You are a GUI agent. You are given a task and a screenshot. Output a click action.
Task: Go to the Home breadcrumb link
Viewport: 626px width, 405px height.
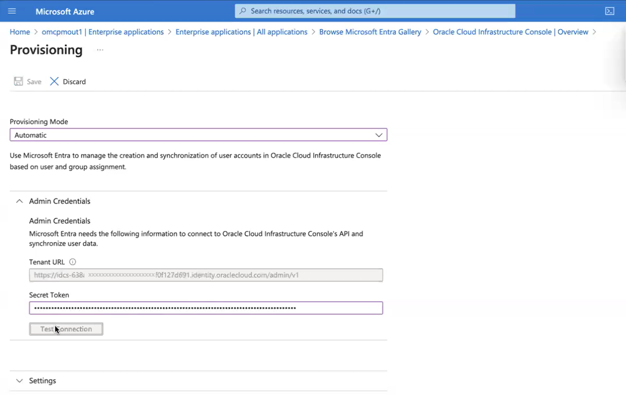(20, 32)
